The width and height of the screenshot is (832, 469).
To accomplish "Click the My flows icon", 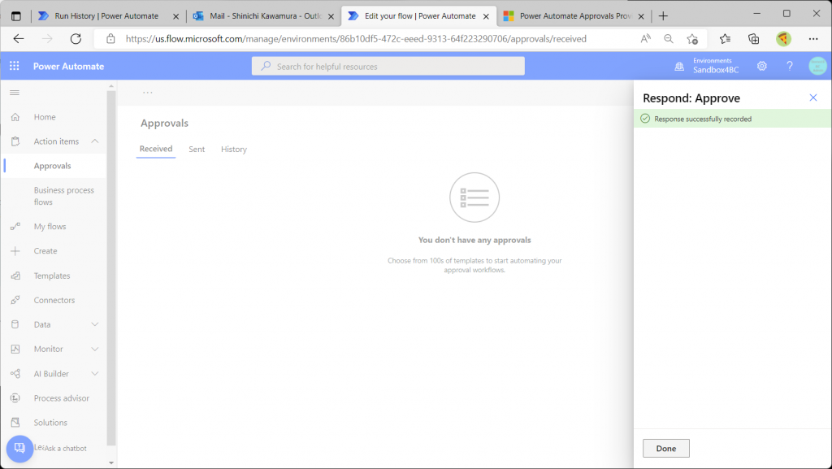I will click(x=15, y=227).
